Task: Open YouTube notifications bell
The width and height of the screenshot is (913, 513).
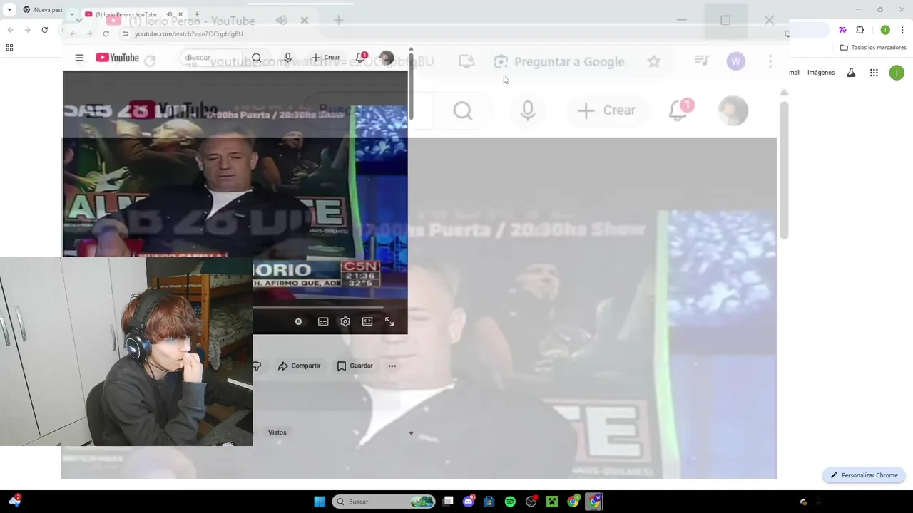Action: pyautogui.click(x=361, y=57)
